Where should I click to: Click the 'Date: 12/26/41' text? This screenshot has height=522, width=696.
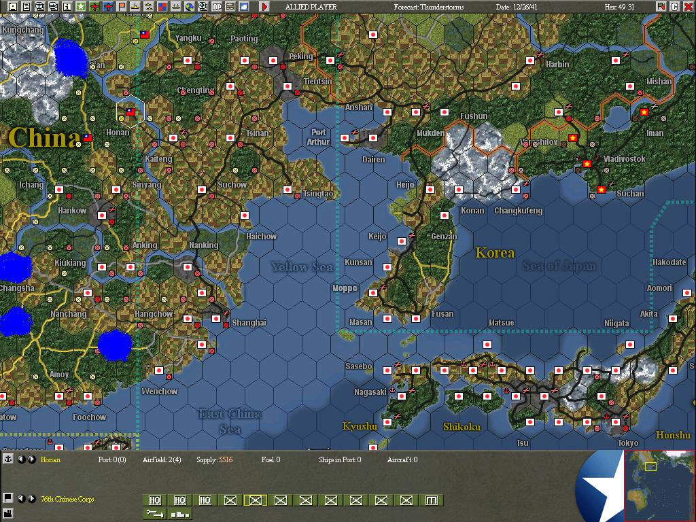tap(517, 7)
